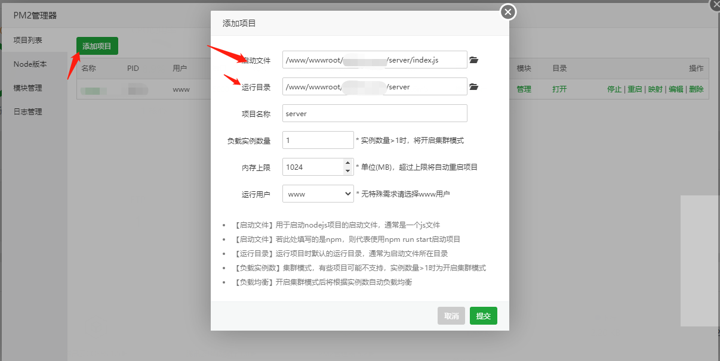Click 打开 link under 目录 column

click(559, 89)
